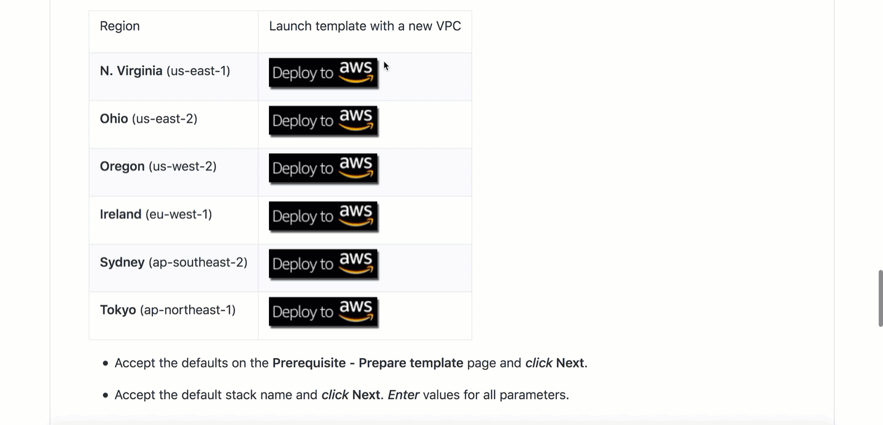Click the italic word Enter in second bullet
The width and height of the screenshot is (883, 425).
tap(403, 395)
